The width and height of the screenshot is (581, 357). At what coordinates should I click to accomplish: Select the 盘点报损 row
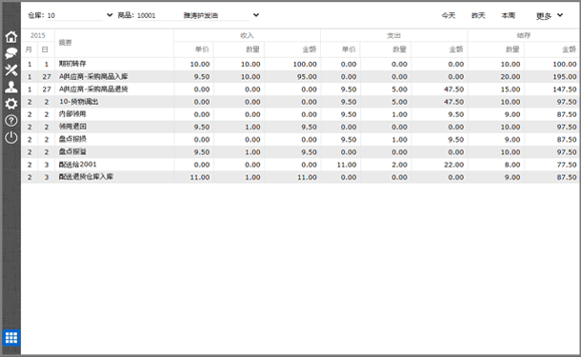click(x=300, y=140)
